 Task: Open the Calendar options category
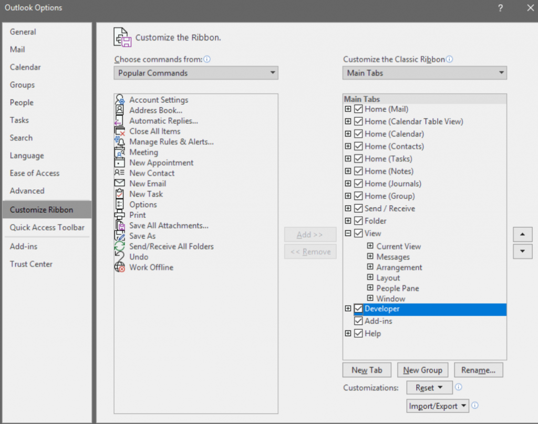(47, 67)
